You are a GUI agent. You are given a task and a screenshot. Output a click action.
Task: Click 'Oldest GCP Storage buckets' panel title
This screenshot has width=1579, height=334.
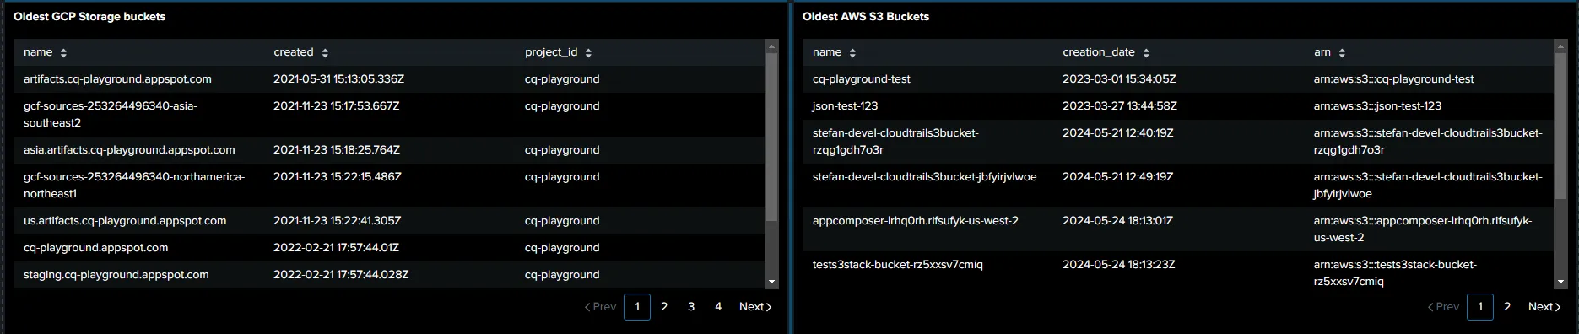click(89, 16)
